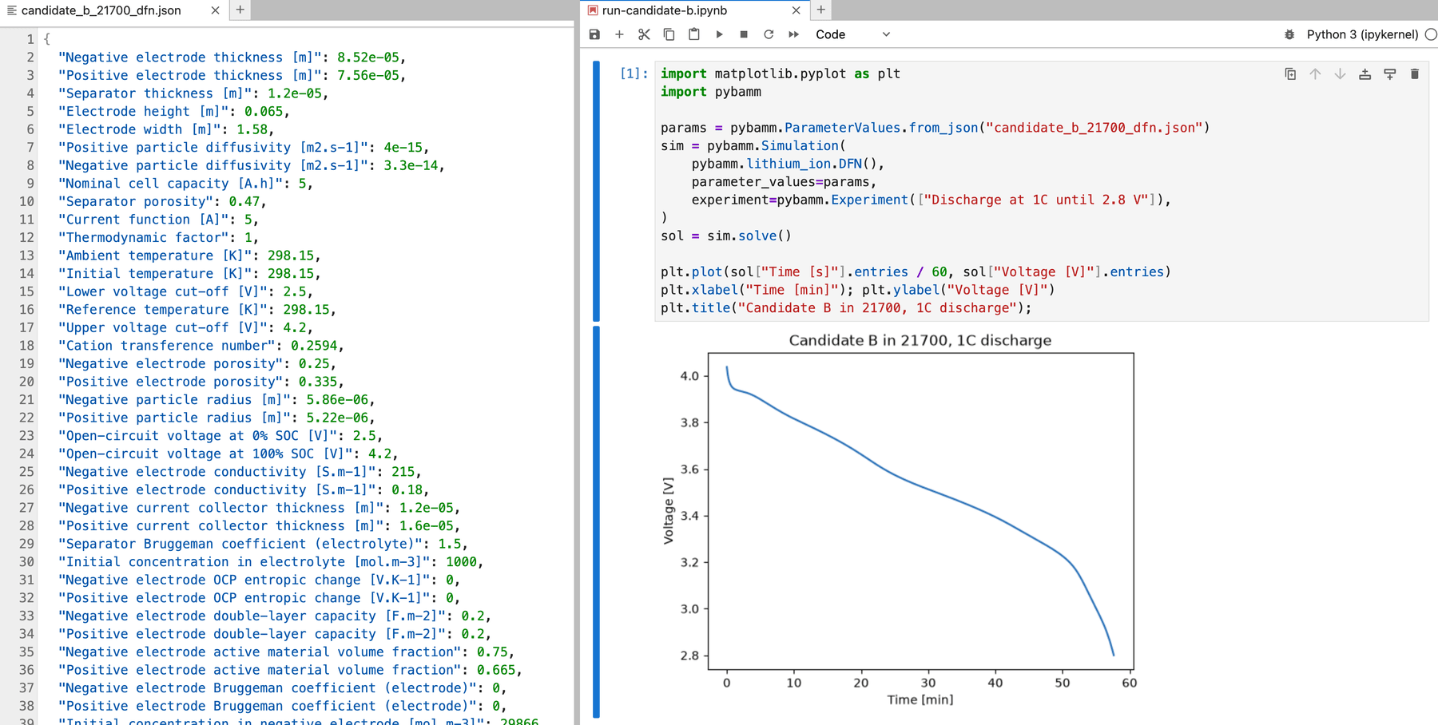
Task: Open the cell type Code dropdown
Action: 852,34
